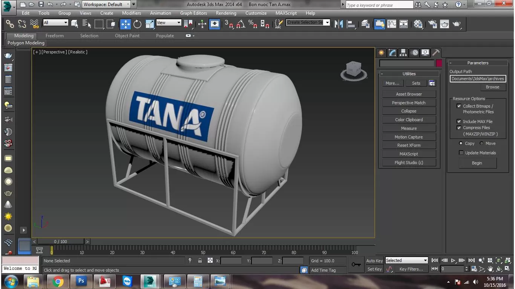
Task: Open the Curve Editor toolbar icon
Action: click(x=392, y=24)
